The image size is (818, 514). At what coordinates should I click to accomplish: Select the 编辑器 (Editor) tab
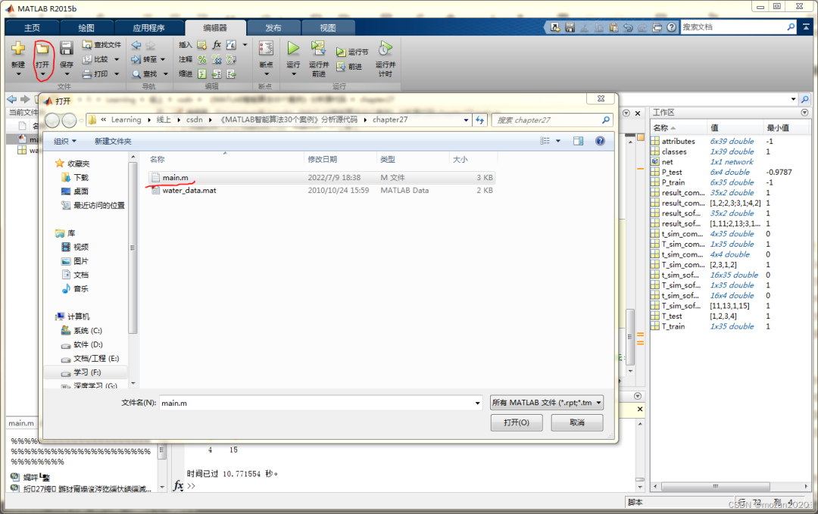[215, 28]
